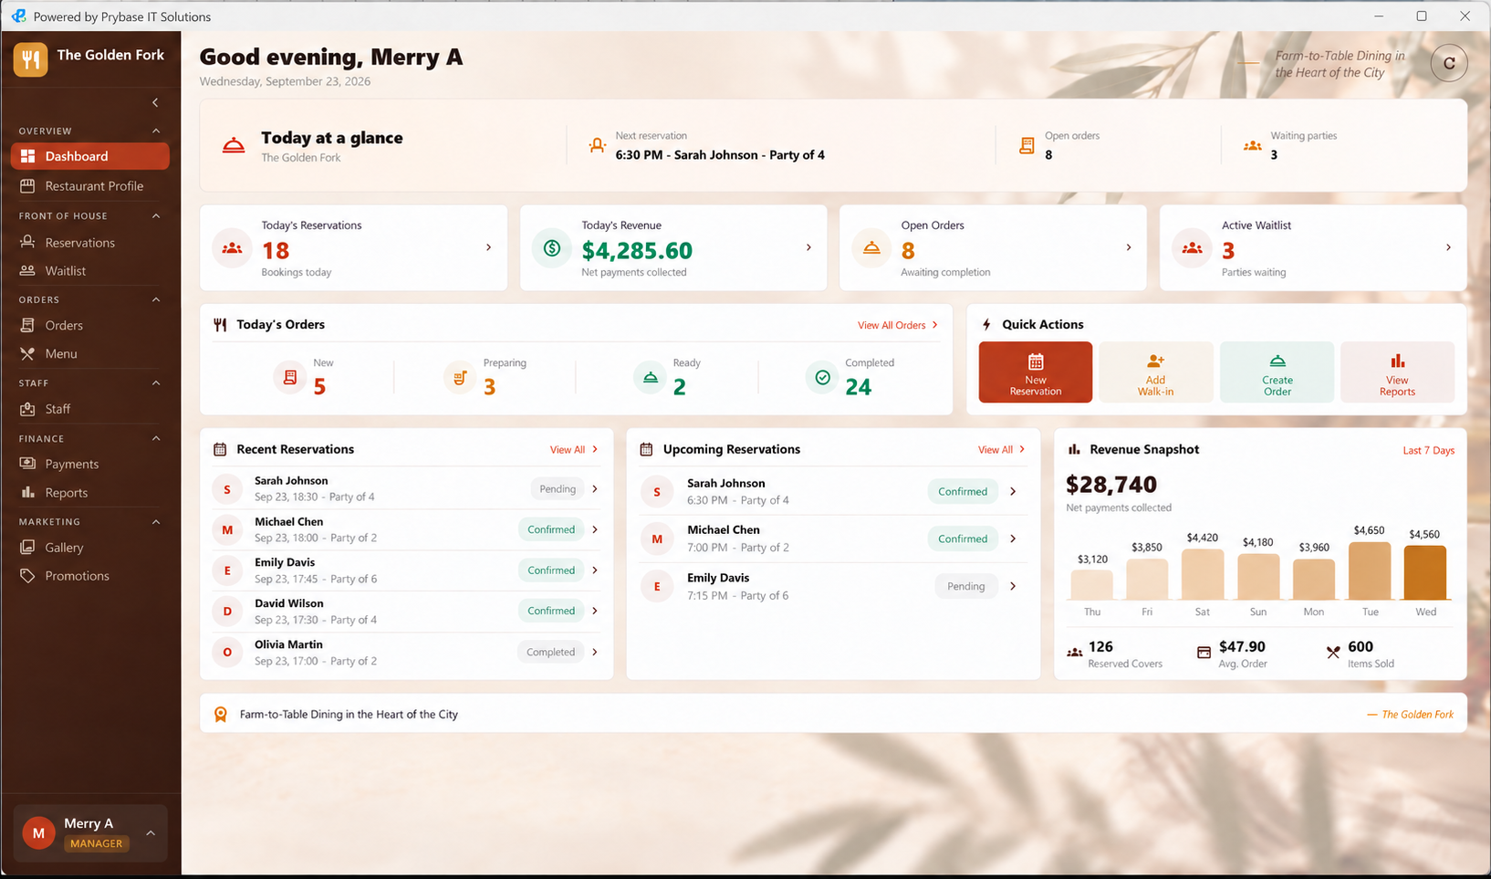The height and width of the screenshot is (879, 1491).
Task: Select the Wed revenue bar
Action: 1425,572
